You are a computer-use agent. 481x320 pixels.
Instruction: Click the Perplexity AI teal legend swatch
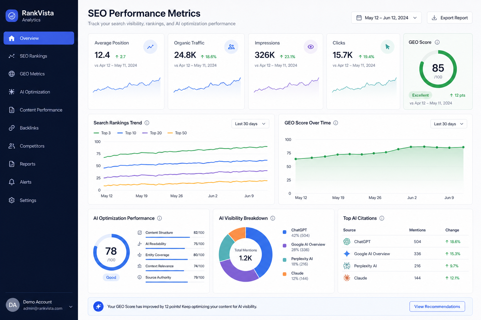pos(285,260)
